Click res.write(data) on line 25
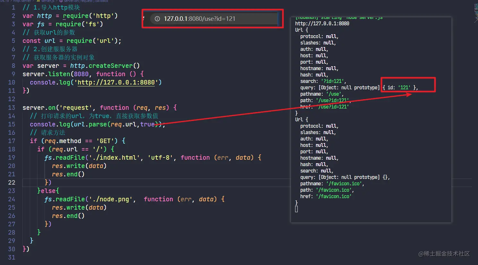Screen dimensions: 478x265 pos(79,207)
